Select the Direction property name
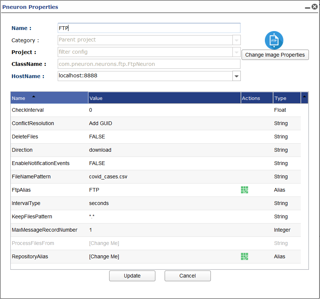Image resolution: width=320 pixels, height=299 pixels. (22, 150)
